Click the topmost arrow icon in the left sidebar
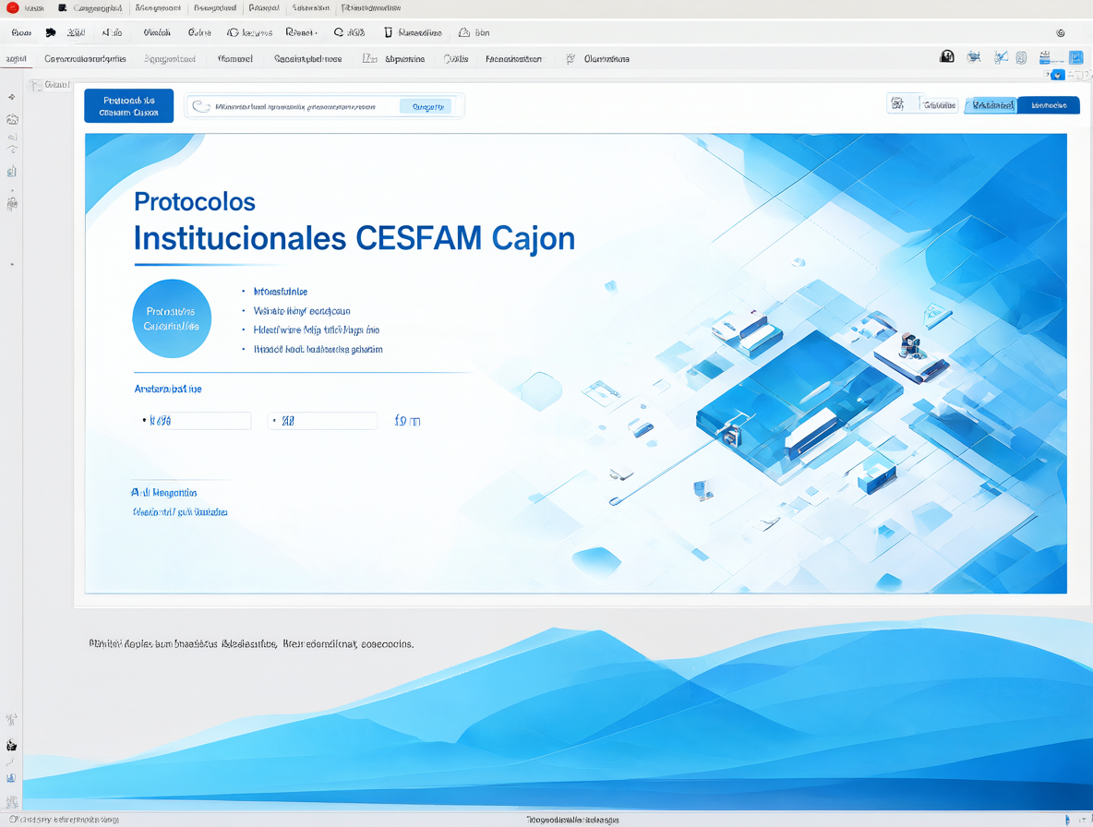Viewport: 1093px width, 827px height. [12, 97]
